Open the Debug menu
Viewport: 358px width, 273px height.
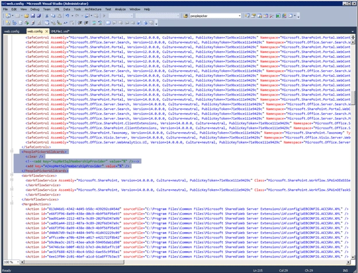click(x=34, y=9)
